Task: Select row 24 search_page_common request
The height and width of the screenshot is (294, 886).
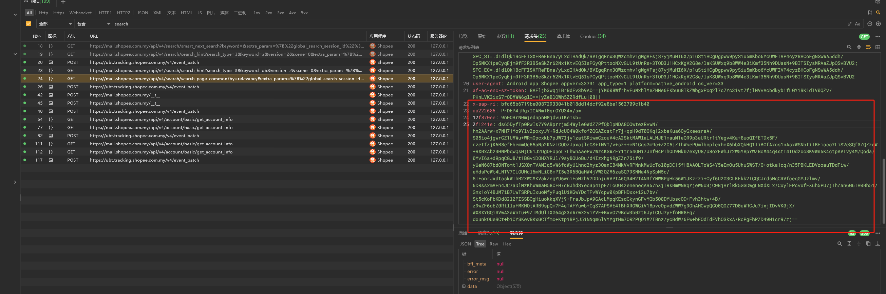Action: pos(237,78)
